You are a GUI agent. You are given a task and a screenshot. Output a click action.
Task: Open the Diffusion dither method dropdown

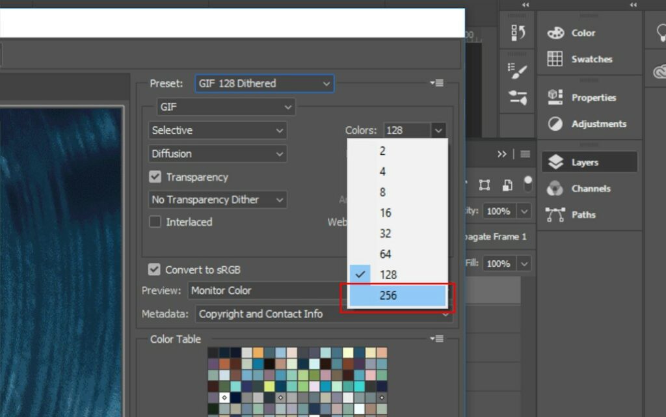(217, 154)
